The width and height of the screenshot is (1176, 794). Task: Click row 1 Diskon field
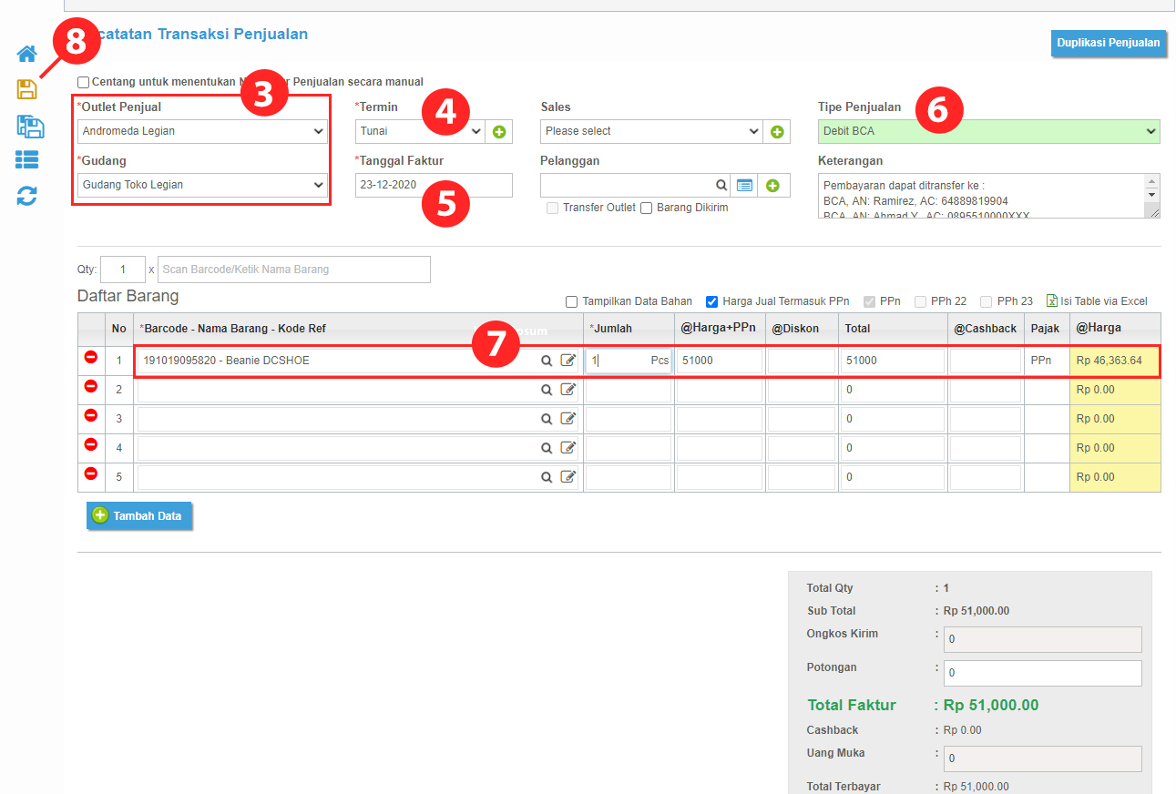802,361
